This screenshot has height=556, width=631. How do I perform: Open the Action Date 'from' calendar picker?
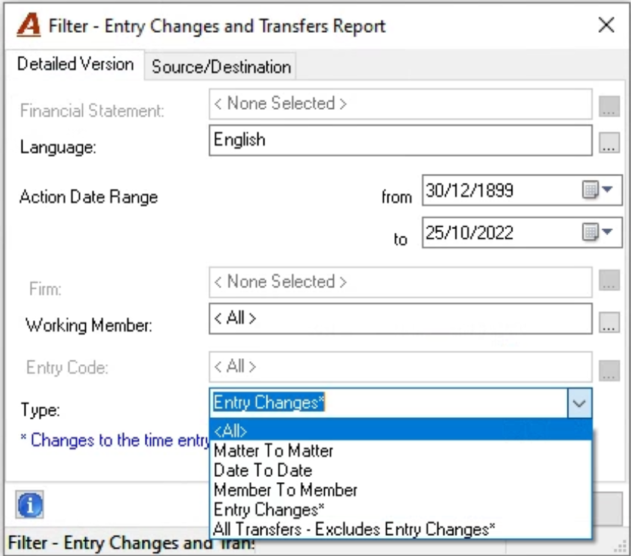[x=597, y=190]
